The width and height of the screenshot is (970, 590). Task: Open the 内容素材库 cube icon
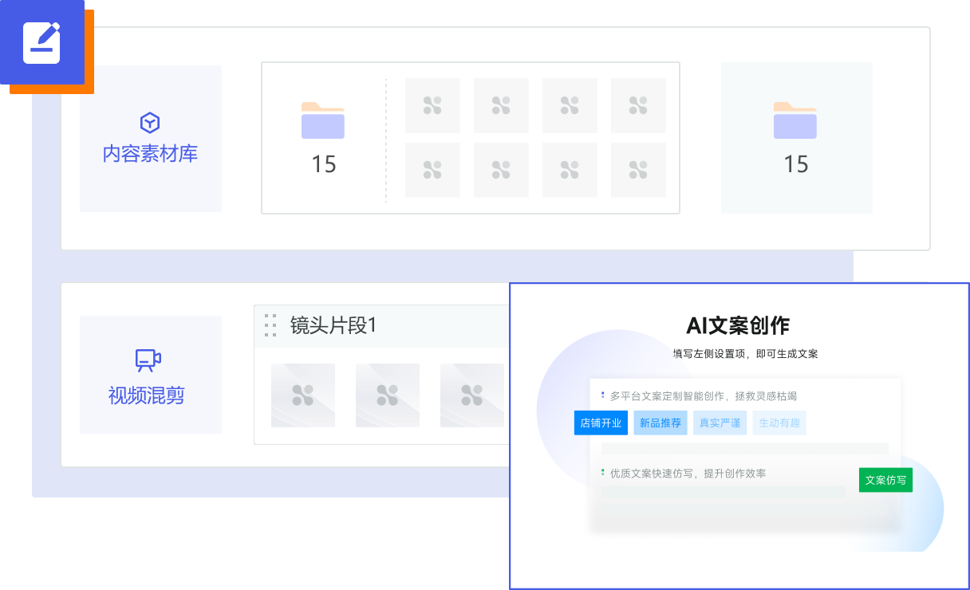point(150,123)
